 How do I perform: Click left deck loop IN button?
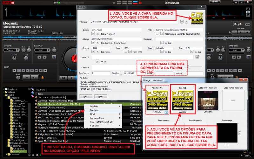coord(27,77)
